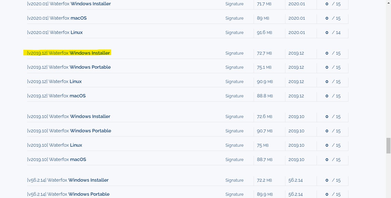Click v56.2.14 Waterfox Windows Portable link
The width and height of the screenshot is (391, 198).
(x=68, y=194)
